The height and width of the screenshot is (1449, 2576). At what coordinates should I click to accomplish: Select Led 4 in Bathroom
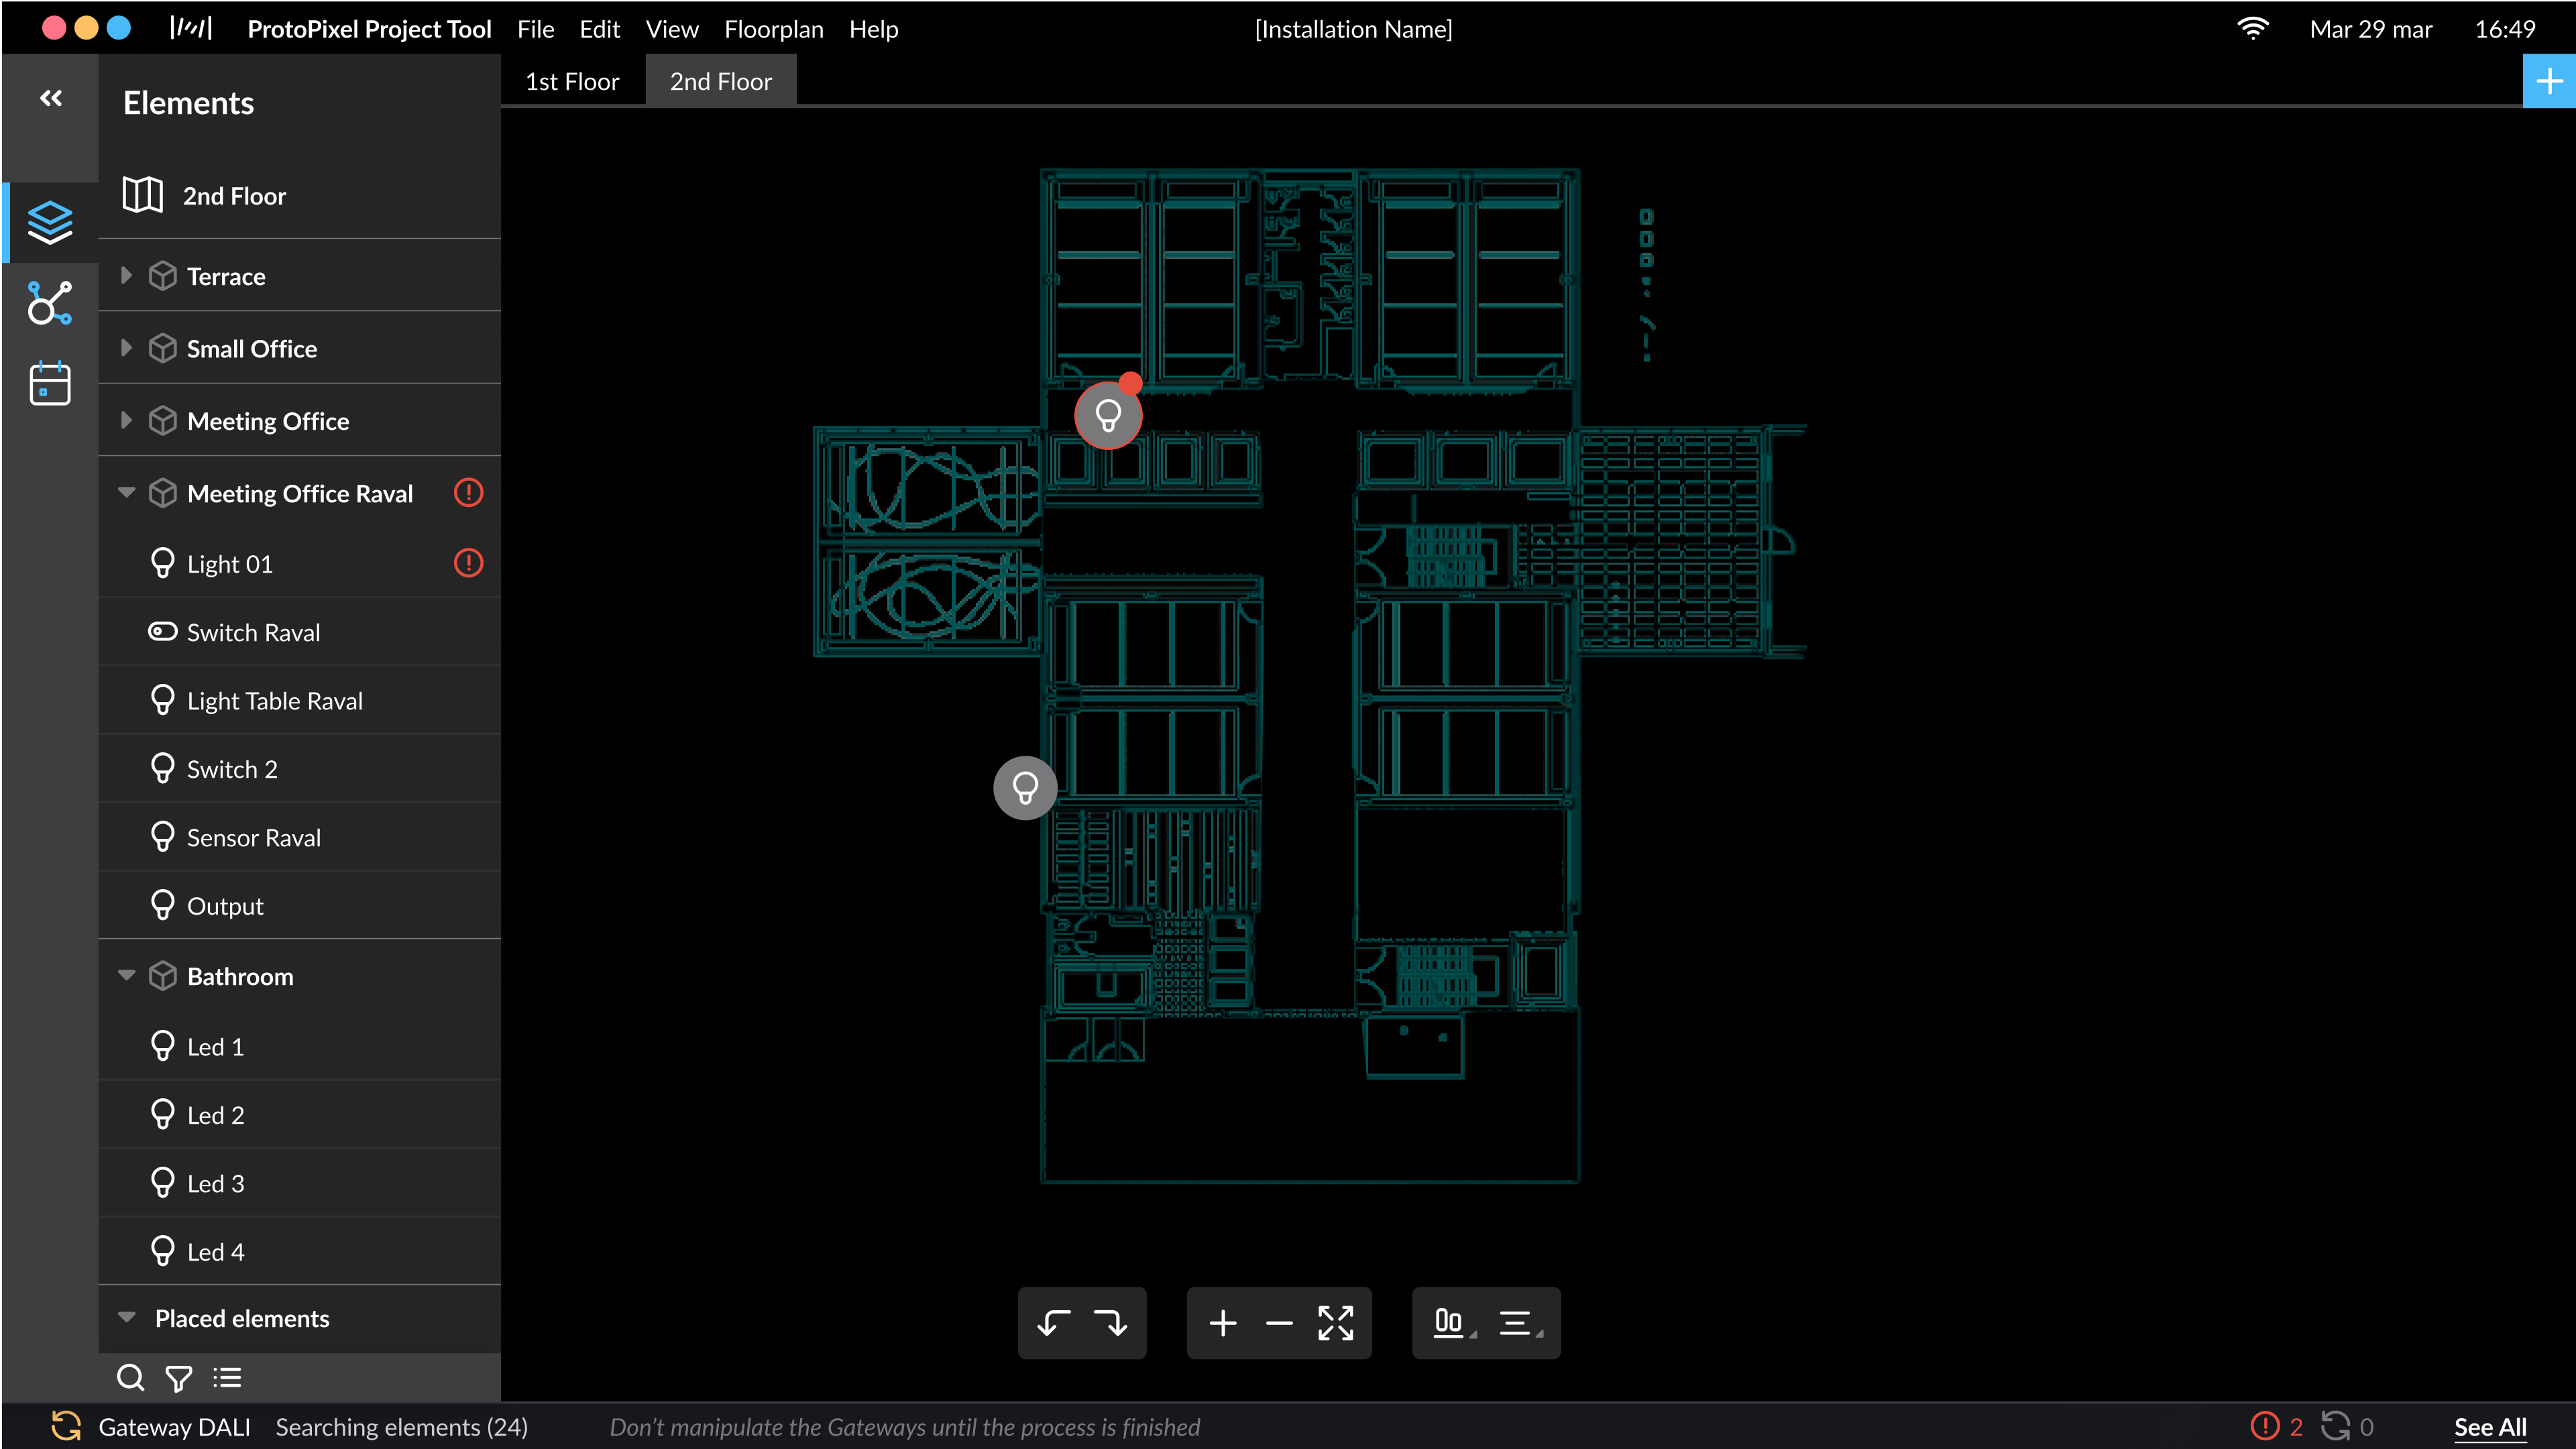[x=300, y=1251]
